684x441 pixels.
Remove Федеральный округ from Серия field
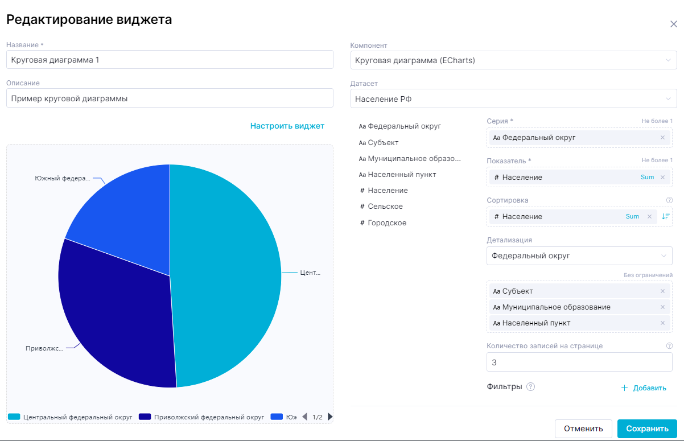pyautogui.click(x=662, y=138)
